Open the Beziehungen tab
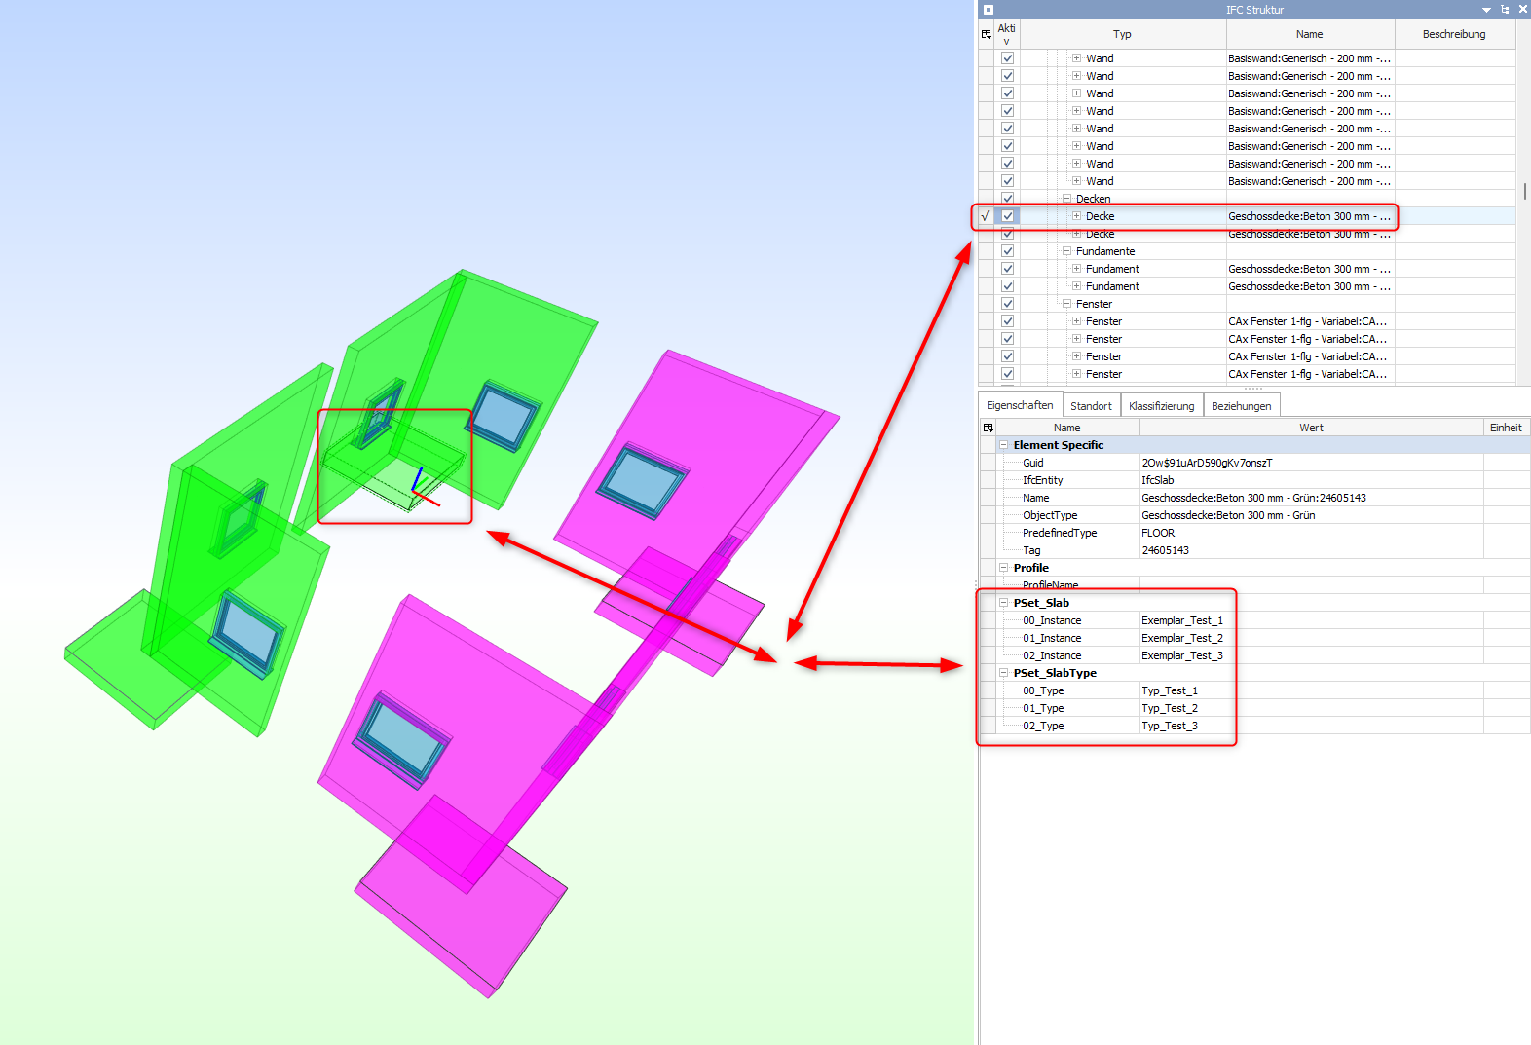 1241,406
